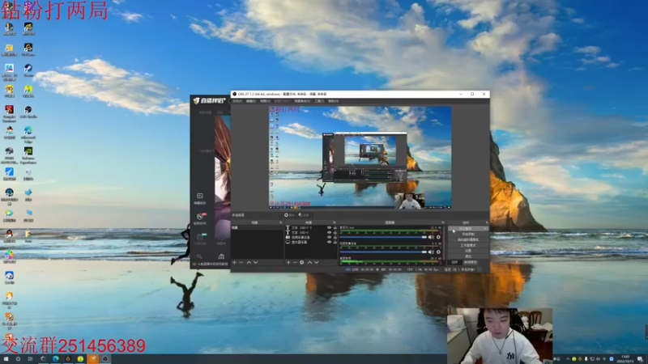Add a new scene with the plus icon

tap(234, 262)
